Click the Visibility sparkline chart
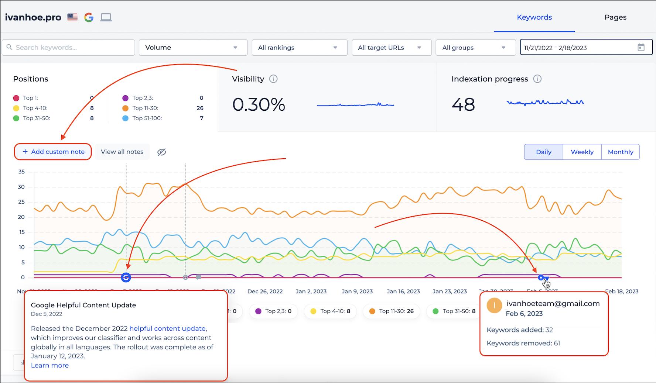The height and width of the screenshot is (383, 656). tap(355, 105)
